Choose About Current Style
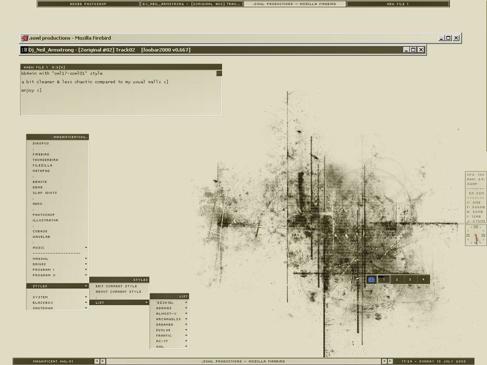 tap(119, 292)
